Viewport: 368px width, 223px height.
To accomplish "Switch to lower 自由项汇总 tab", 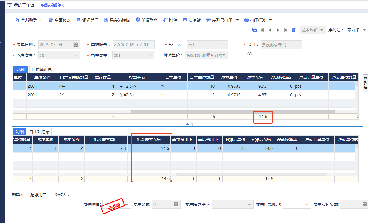I will pyautogui.click(x=39, y=132).
